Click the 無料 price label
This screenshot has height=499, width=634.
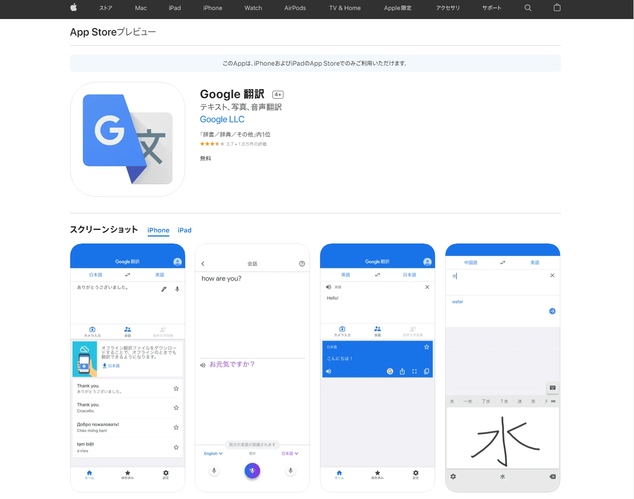pos(206,158)
